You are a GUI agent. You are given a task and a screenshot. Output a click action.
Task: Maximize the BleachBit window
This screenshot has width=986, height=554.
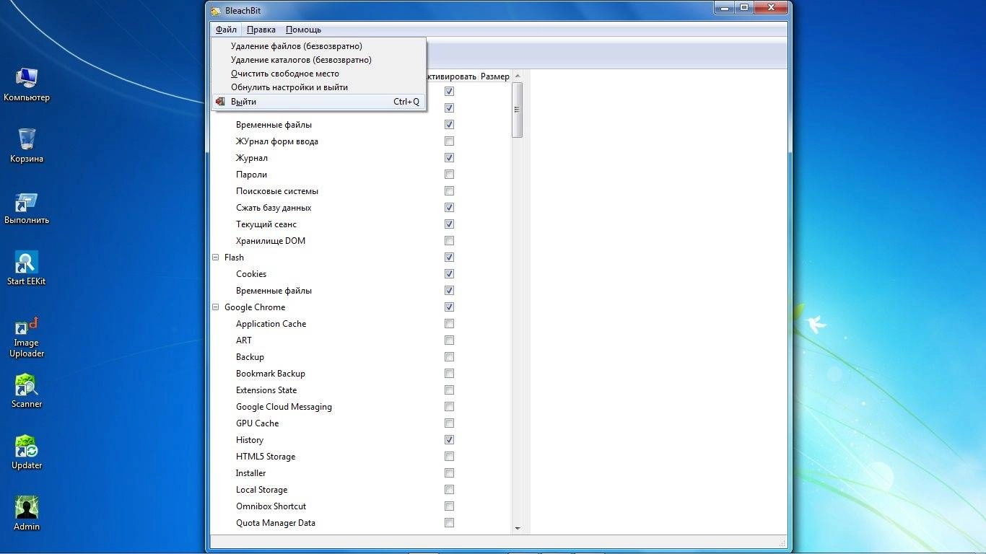(743, 7)
